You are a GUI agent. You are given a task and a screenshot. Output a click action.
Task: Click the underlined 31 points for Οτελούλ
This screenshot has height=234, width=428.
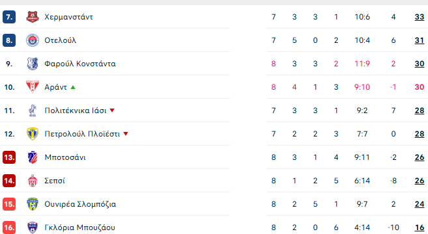[x=420, y=40]
